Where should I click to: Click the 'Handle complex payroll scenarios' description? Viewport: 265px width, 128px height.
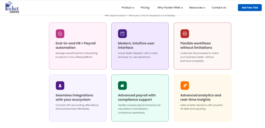[x=139, y=109]
